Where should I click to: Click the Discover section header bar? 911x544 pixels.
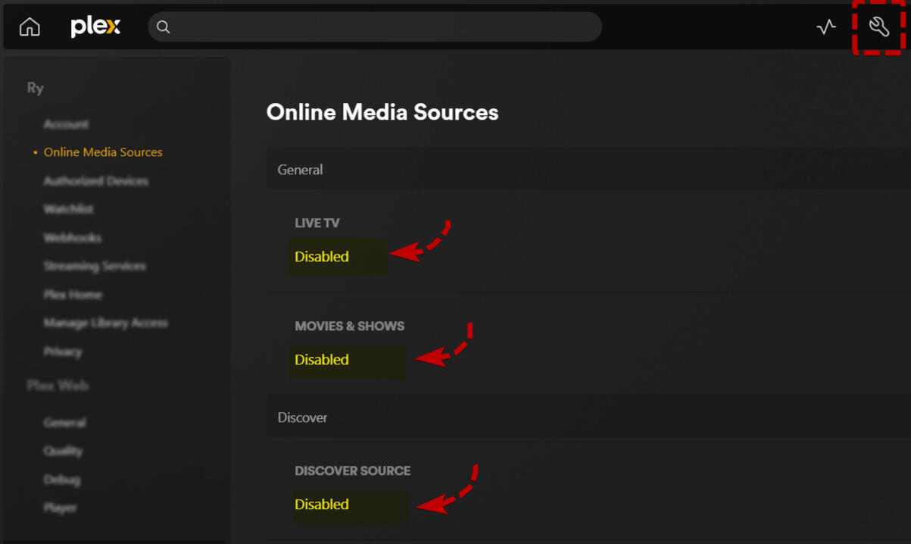pyautogui.click(x=588, y=417)
